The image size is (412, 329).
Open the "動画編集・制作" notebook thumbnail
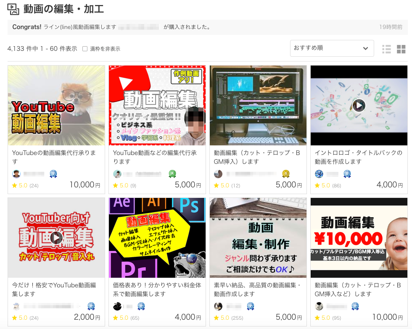pos(258,238)
